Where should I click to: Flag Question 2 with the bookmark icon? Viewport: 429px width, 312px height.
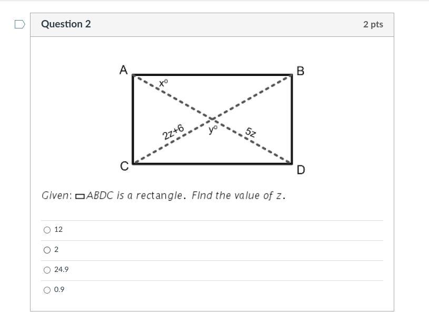(x=19, y=24)
